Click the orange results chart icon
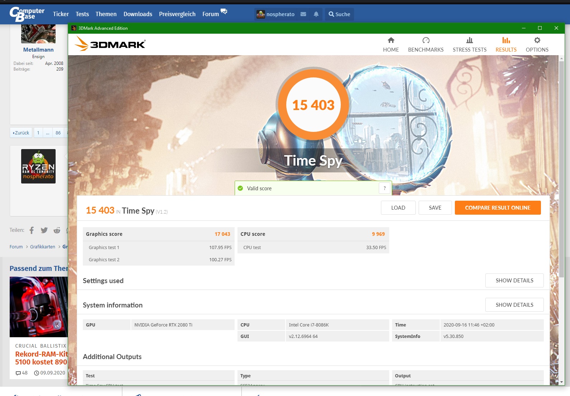The width and height of the screenshot is (570, 396). pos(506,40)
